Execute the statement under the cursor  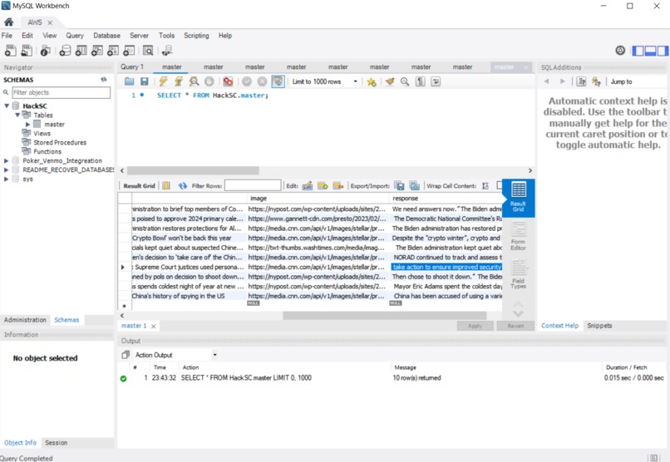pyautogui.click(x=179, y=81)
